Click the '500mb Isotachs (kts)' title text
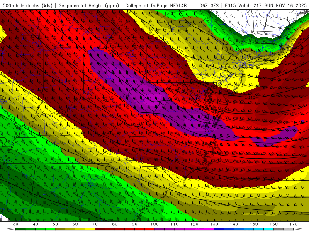Image resolution: width=309 pixels, height=231 pixels. click(x=27, y=6)
